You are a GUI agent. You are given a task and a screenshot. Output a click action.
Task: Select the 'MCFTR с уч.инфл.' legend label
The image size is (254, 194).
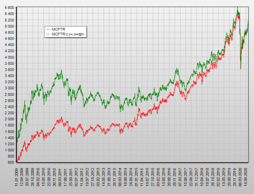coord(69,34)
